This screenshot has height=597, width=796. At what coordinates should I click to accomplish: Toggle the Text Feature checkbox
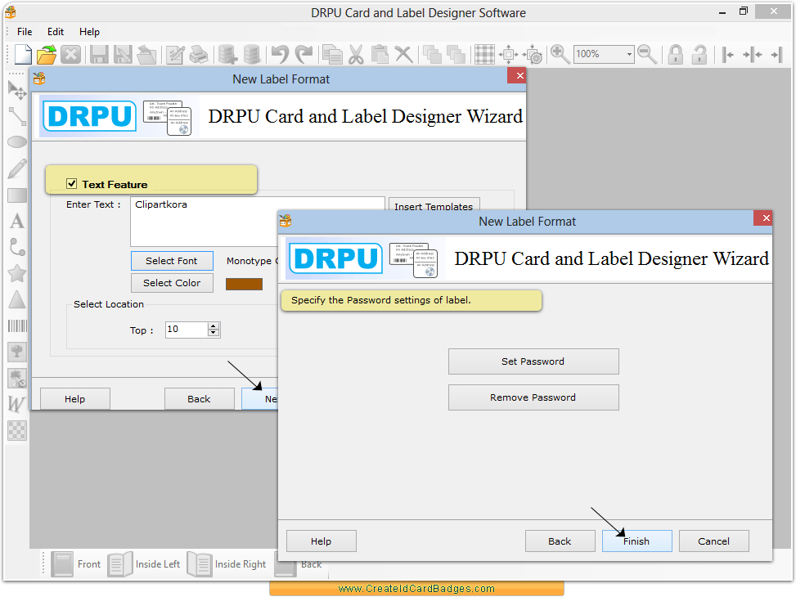[71, 184]
